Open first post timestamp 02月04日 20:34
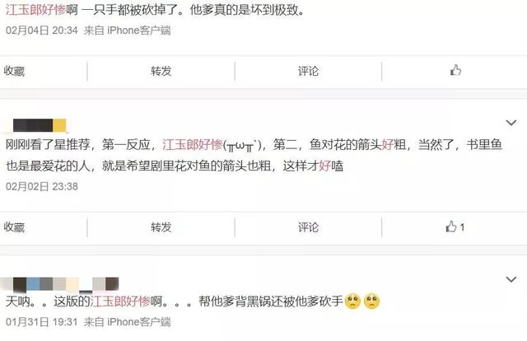Image resolution: width=527 pixels, height=341 pixels. click(x=42, y=30)
